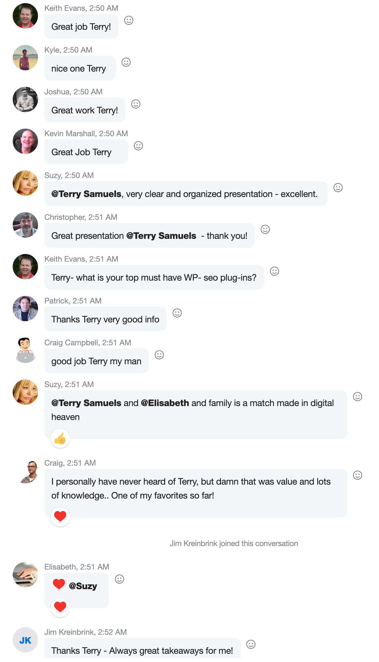379x662 pixels.
Task: Add reaction to the WP seo plug-ins question
Action: 274,271
